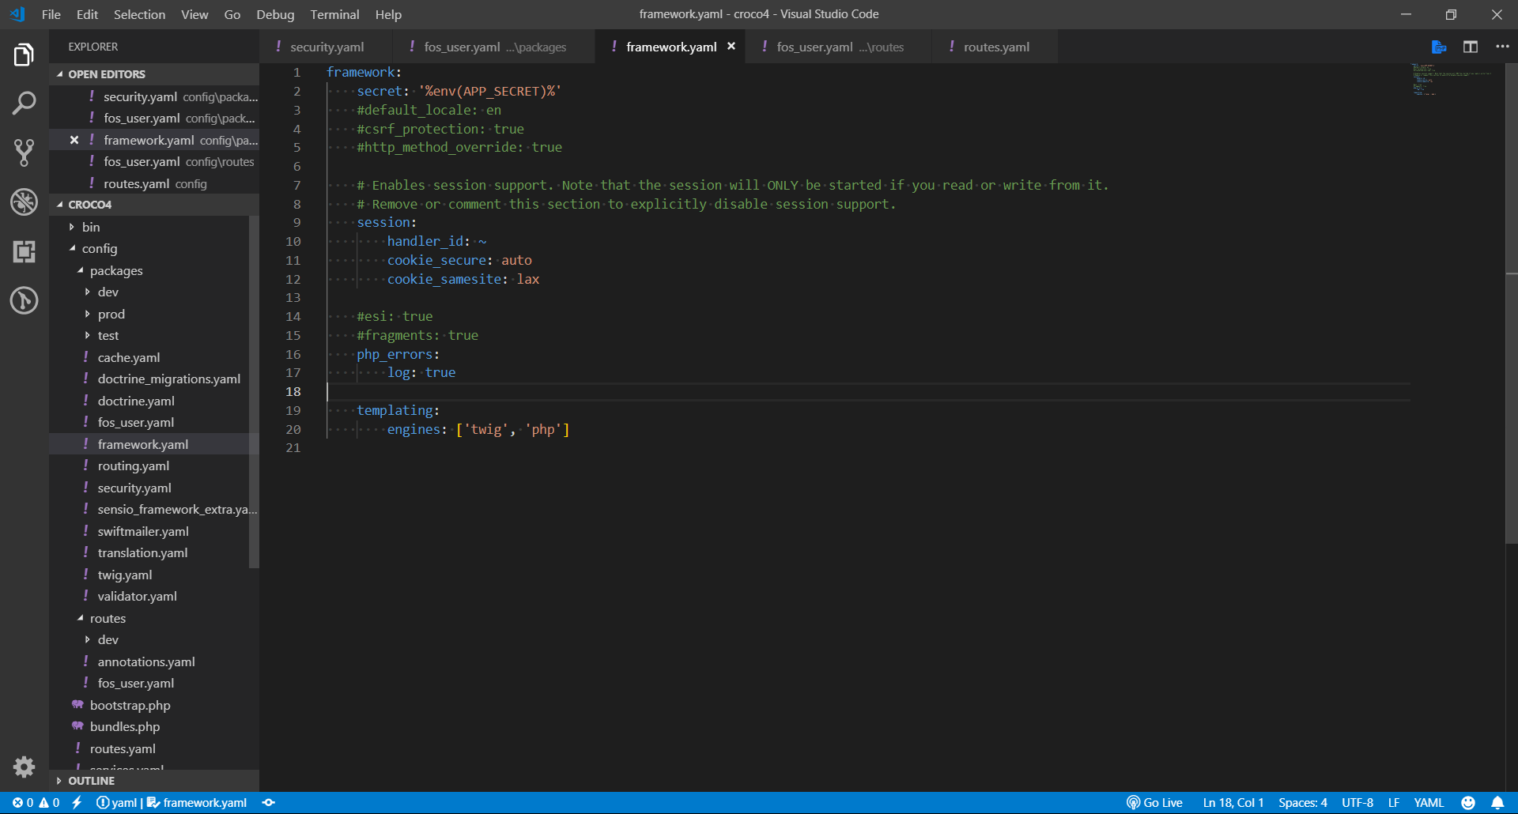This screenshot has width=1518, height=814.
Task: Expand the Outline section
Action: [x=154, y=781]
